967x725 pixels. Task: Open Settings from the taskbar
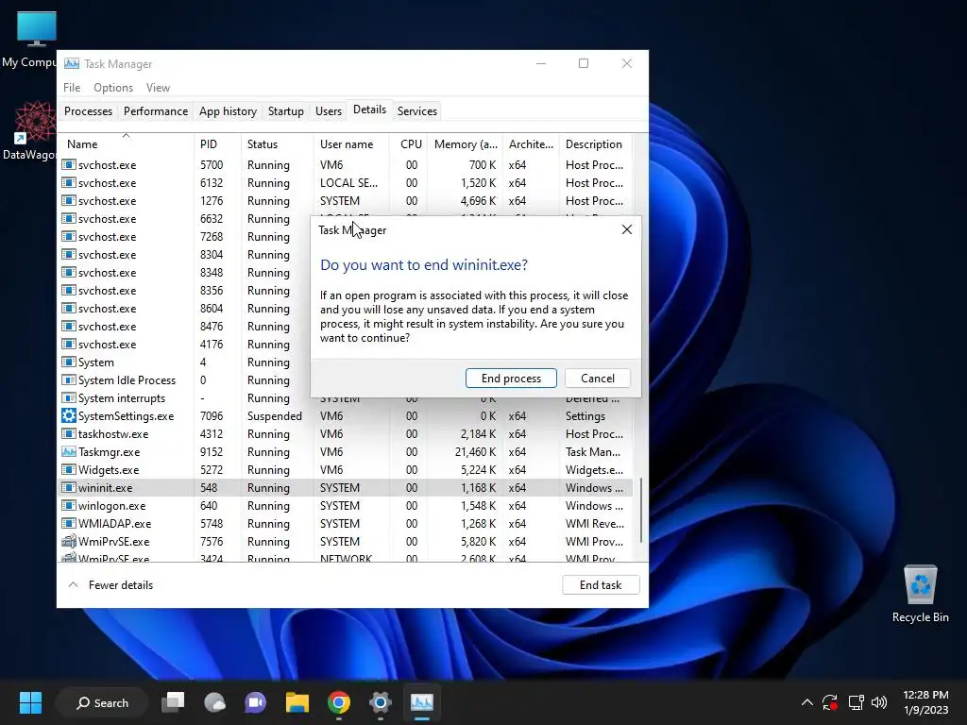(x=381, y=702)
